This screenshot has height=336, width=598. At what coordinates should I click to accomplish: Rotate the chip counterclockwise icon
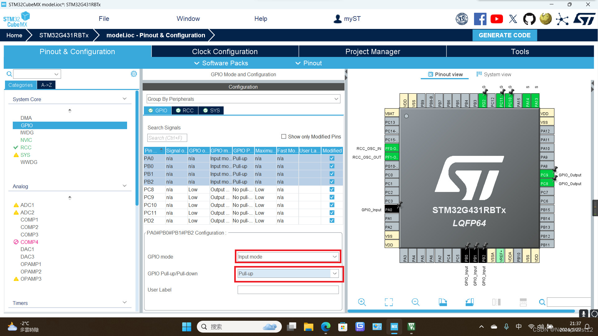pos(470,302)
